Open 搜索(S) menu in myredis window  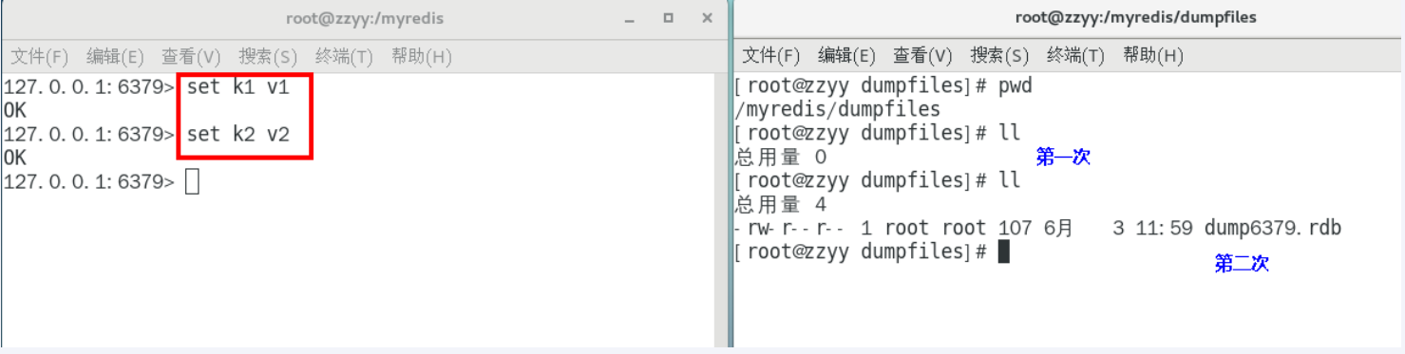tap(267, 57)
